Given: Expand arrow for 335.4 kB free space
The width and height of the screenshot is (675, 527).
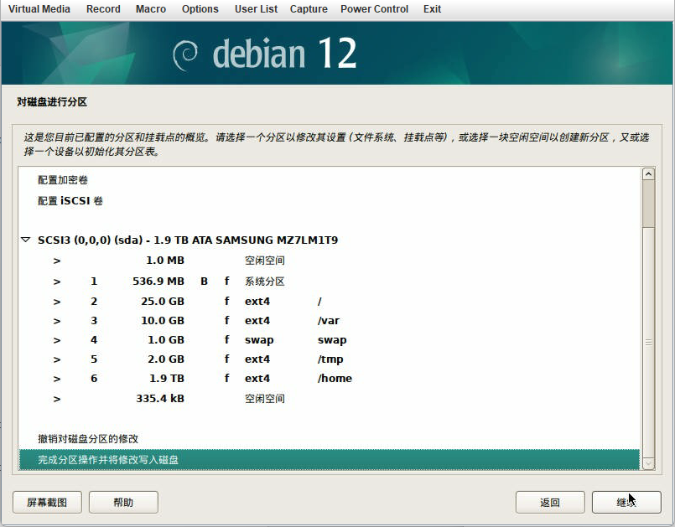Looking at the screenshot, I should tap(57, 399).
